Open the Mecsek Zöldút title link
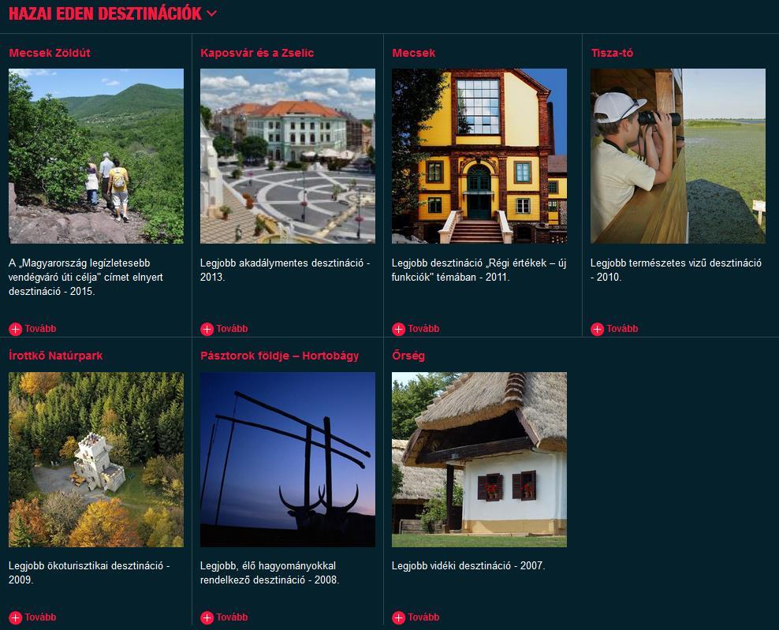779x630 pixels. [50, 53]
